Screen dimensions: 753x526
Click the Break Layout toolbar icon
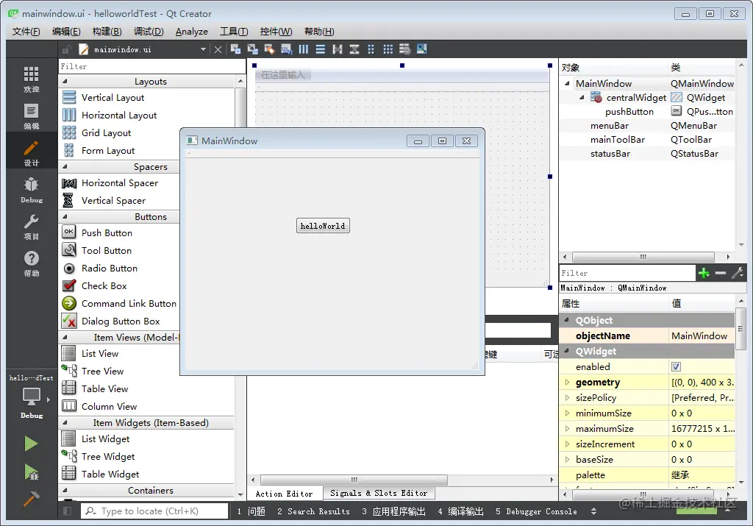point(405,49)
